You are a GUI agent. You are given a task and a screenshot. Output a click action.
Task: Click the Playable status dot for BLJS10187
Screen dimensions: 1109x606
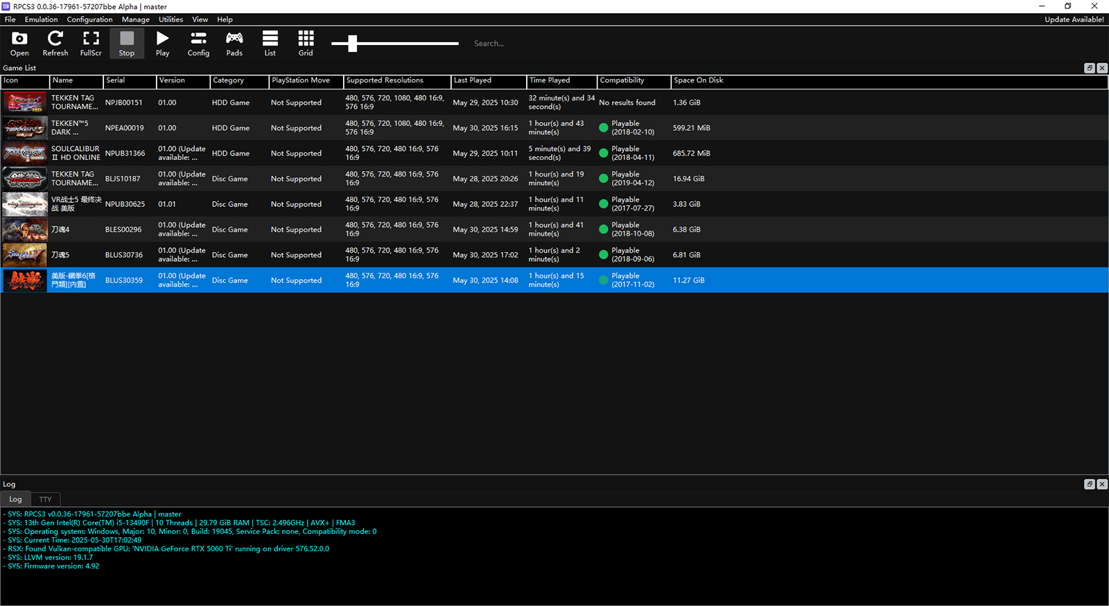[x=604, y=179]
